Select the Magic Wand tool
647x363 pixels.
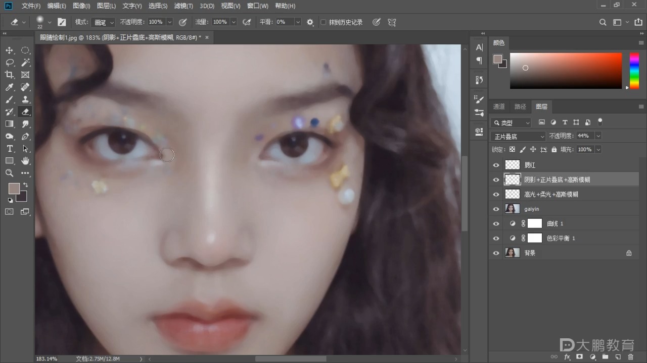pos(25,63)
